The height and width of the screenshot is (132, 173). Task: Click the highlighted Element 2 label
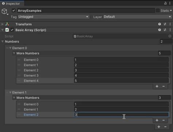click(31, 115)
